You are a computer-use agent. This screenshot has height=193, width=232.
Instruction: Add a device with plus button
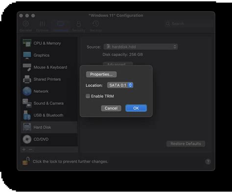click(x=24, y=150)
